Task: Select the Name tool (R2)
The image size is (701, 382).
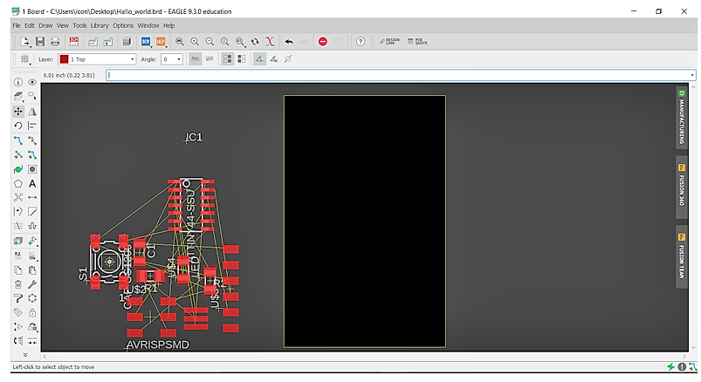Action: pyautogui.click(x=17, y=256)
